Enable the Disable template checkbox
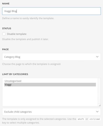This screenshot has width=103, height=126. pyautogui.click(x=4, y=34)
